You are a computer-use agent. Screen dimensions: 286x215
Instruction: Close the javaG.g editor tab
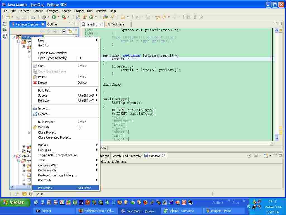pyautogui.click(x=101, y=24)
